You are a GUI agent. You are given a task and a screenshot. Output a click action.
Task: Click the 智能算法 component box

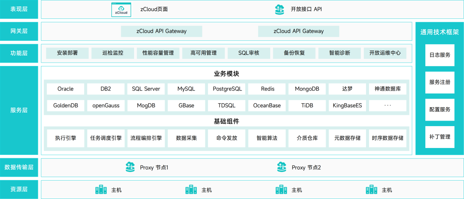267,138
